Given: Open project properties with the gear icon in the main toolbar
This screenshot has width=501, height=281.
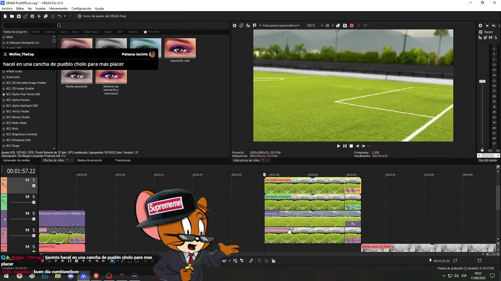Looking at the screenshot, I should click(x=32, y=16).
